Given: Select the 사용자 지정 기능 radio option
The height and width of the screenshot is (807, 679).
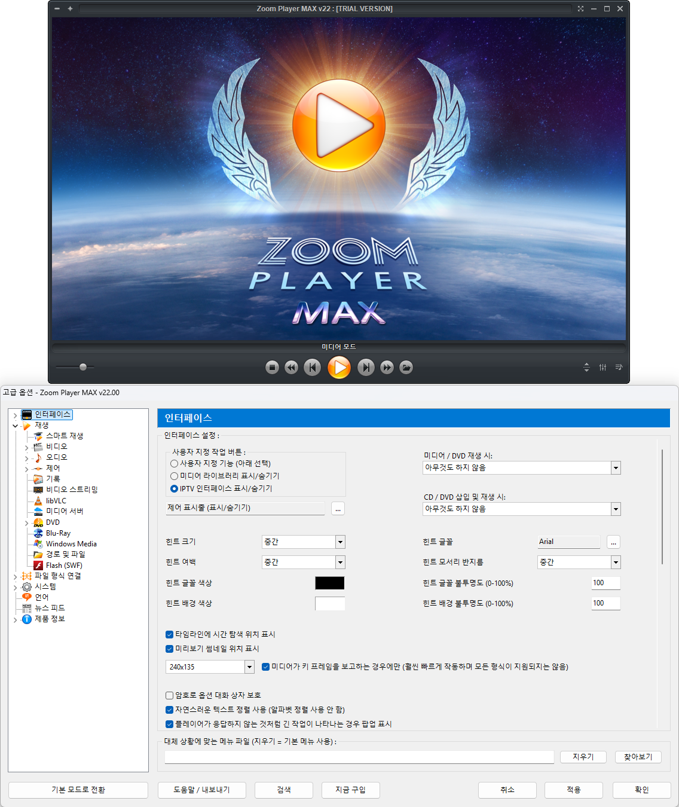Looking at the screenshot, I should [174, 463].
